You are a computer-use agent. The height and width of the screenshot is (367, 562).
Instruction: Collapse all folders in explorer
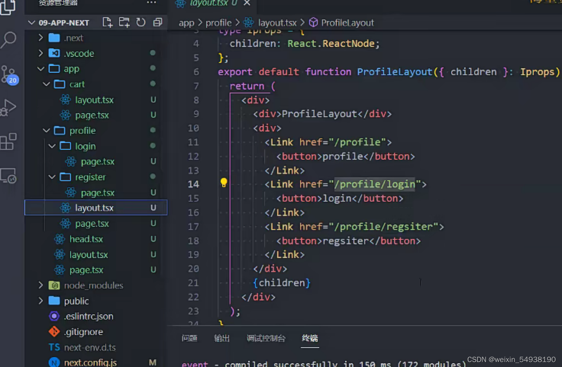tap(158, 22)
